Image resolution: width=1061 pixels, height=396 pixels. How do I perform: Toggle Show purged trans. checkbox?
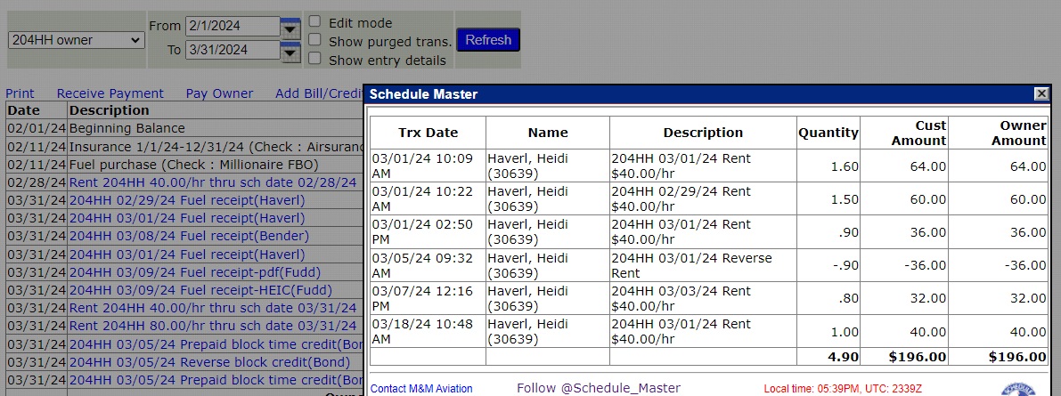point(314,40)
